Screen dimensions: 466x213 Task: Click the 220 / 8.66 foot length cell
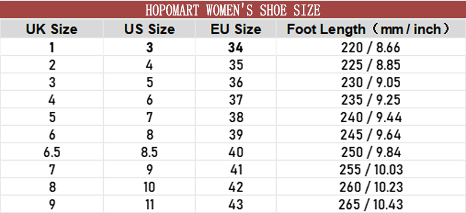click(x=371, y=47)
